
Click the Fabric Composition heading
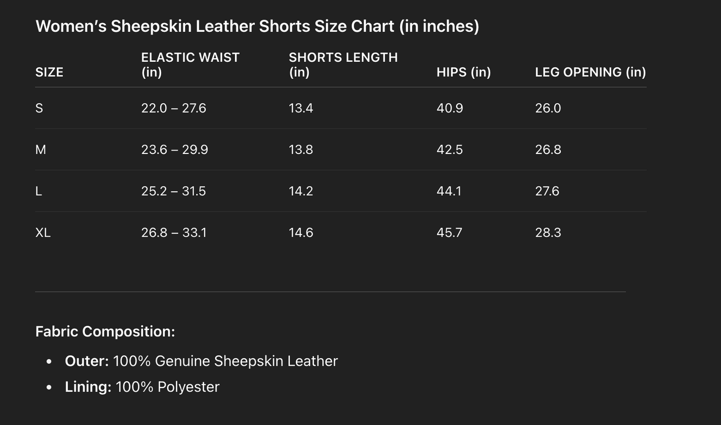[105, 331]
